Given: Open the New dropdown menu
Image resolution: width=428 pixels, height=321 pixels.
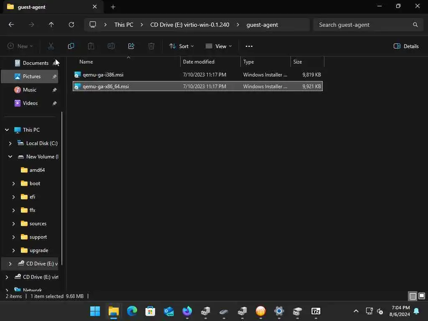Looking at the screenshot, I should pos(20,46).
